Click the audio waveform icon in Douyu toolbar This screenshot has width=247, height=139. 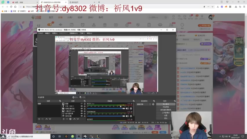click(x=61, y=25)
